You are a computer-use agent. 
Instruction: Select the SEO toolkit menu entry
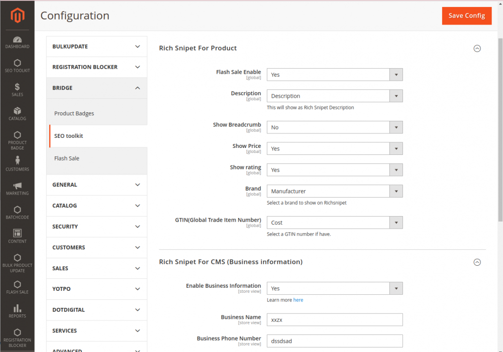point(68,135)
